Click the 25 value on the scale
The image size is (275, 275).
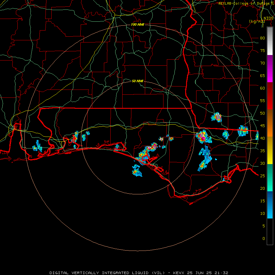pos(262,176)
